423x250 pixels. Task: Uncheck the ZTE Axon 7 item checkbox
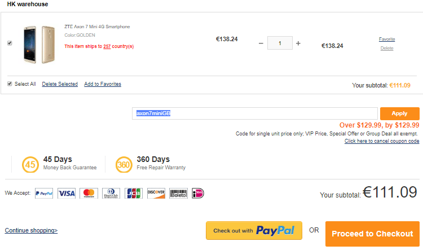coord(10,43)
